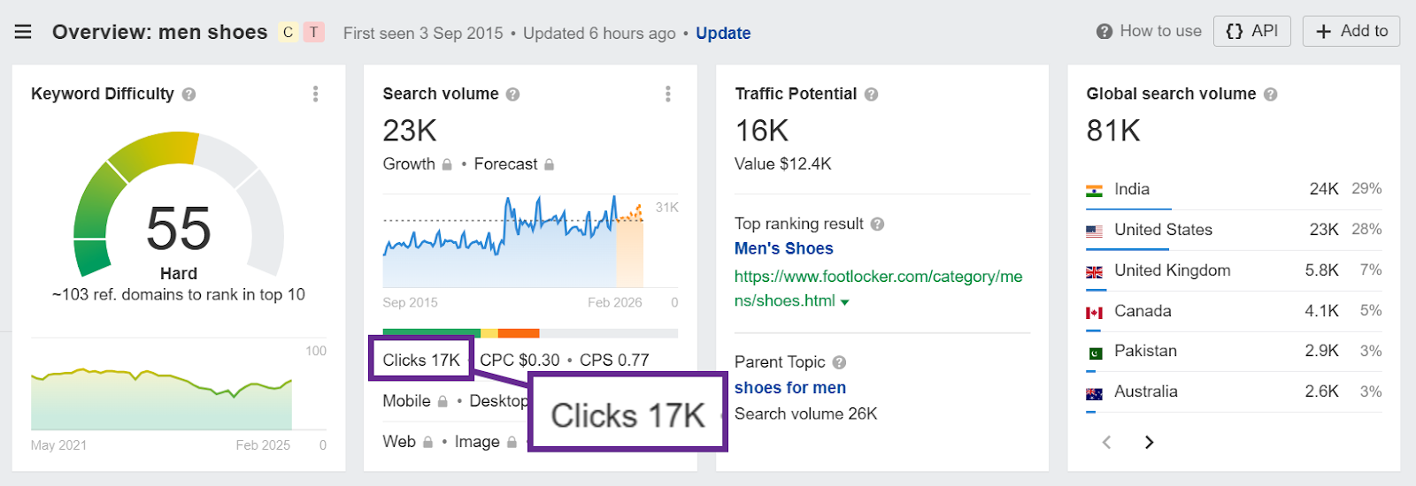Click the Mobile lock icon
This screenshot has width=1416, height=486.
click(442, 401)
